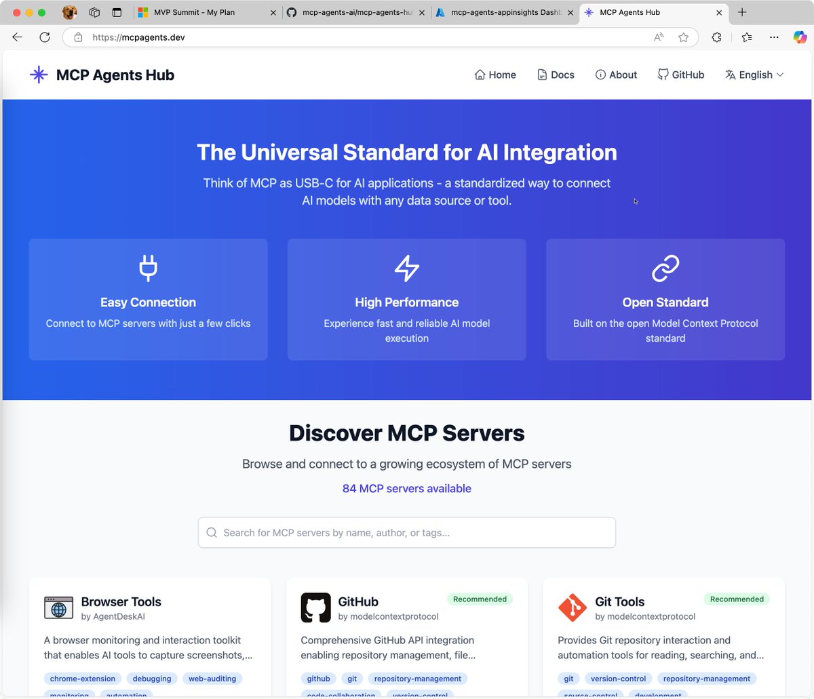
Task: Open the Docs page link
Action: coord(556,75)
